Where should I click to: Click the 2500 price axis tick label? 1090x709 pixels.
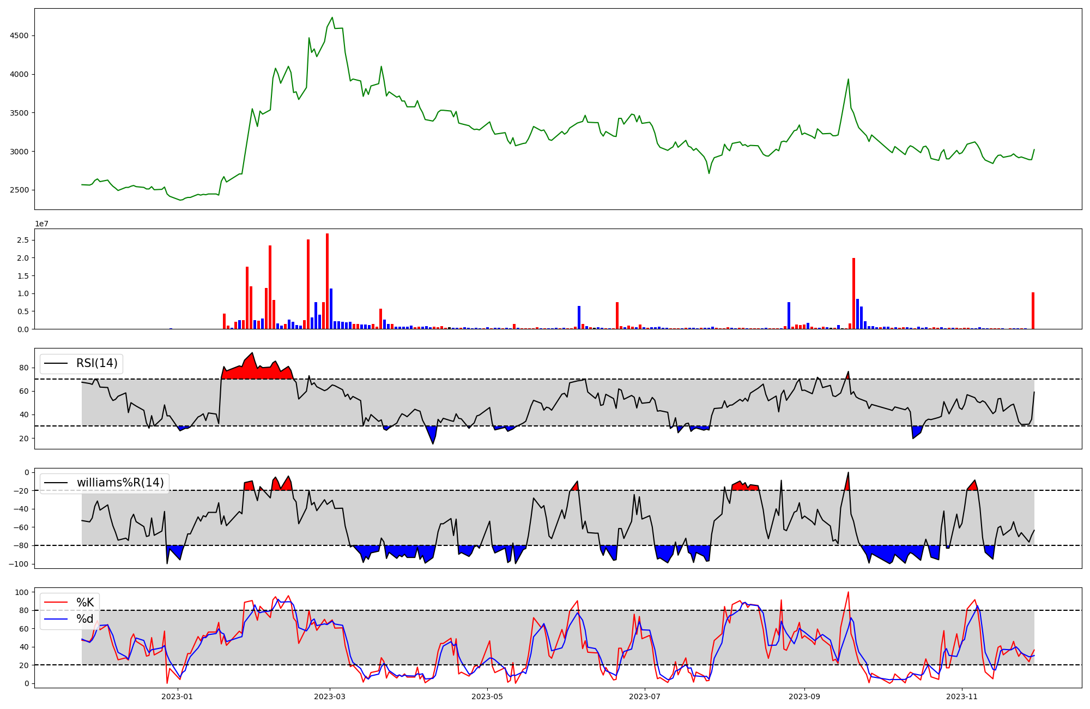[x=19, y=190]
